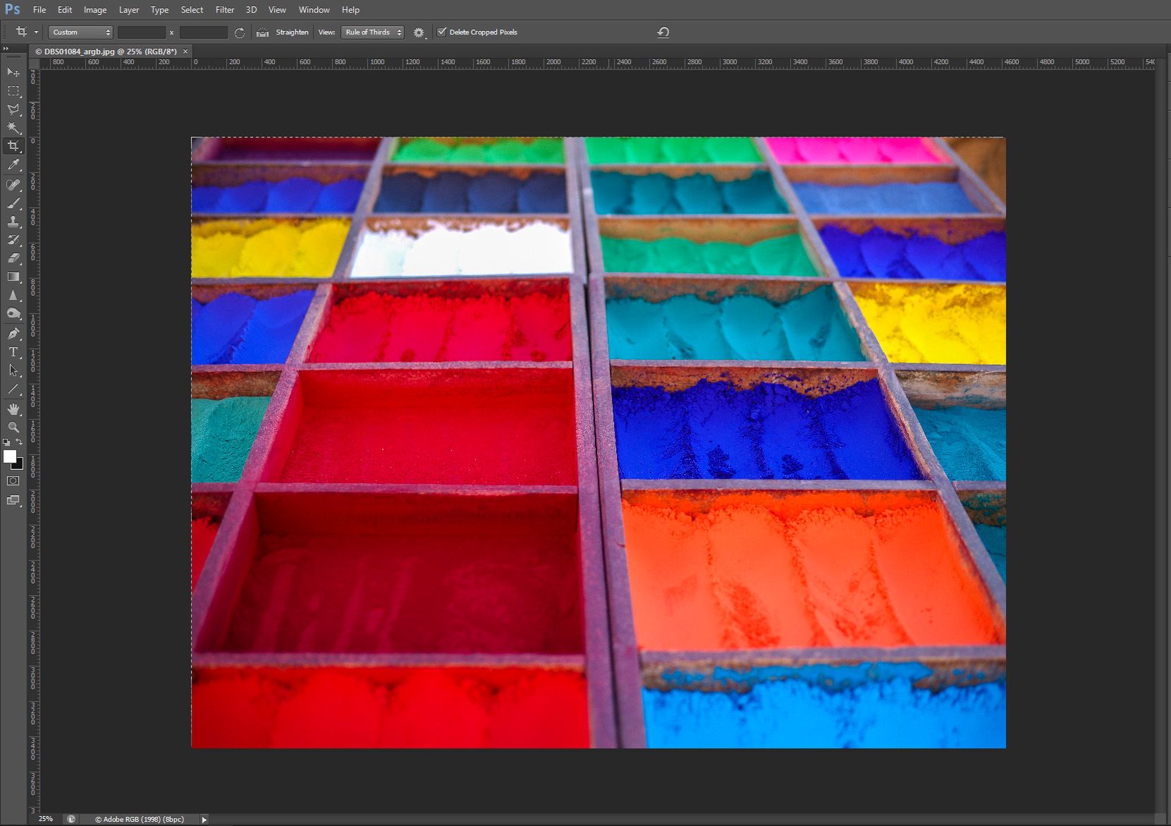
Task: Select the Eyedropper tool
Action: point(13,165)
